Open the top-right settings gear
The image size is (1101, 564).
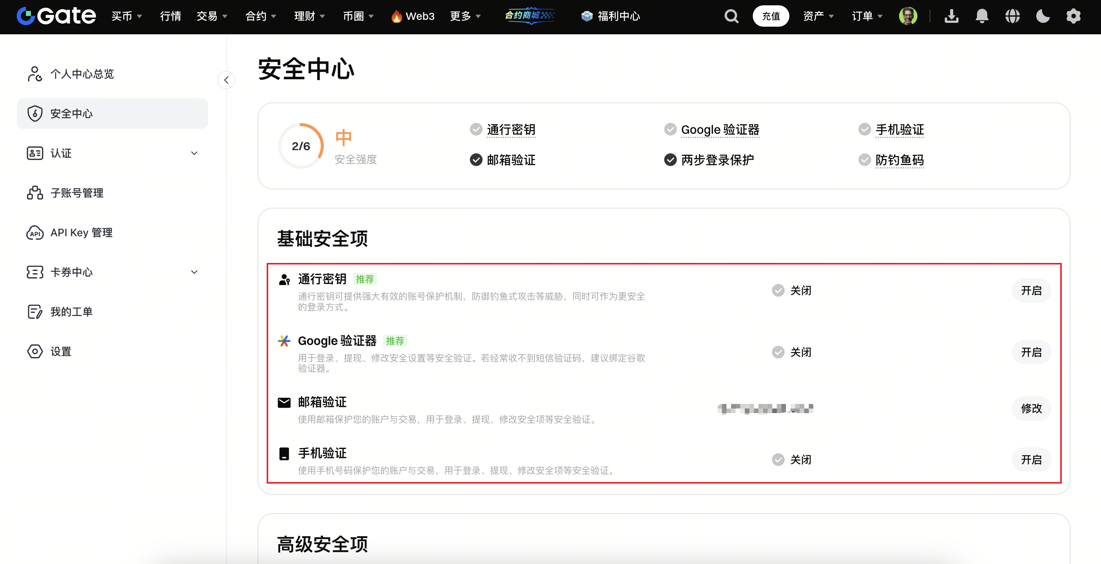point(1073,16)
